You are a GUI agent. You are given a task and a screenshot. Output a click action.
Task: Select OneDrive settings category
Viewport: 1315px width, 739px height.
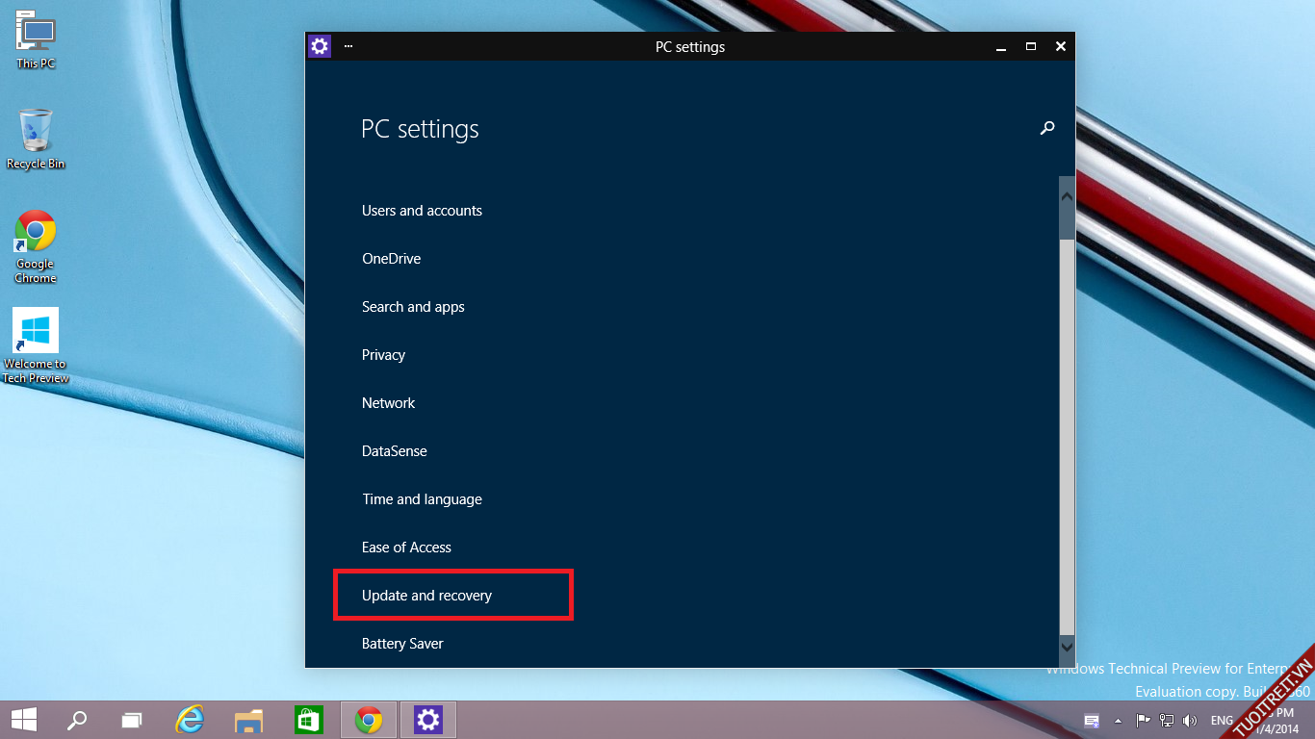click(x=391, y=259)
